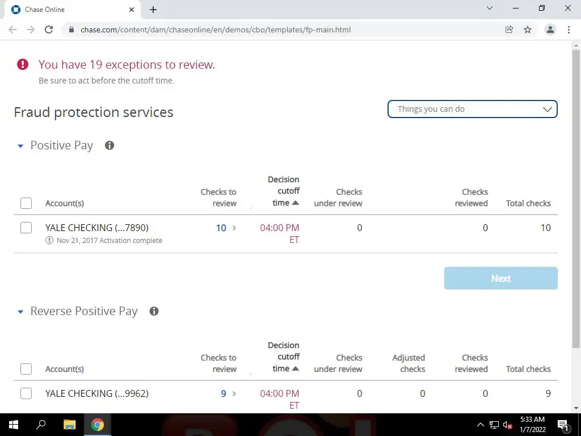Click the Positive Pay 'Account(s)' header
The image size is (581, 436).
coord(65,203)
